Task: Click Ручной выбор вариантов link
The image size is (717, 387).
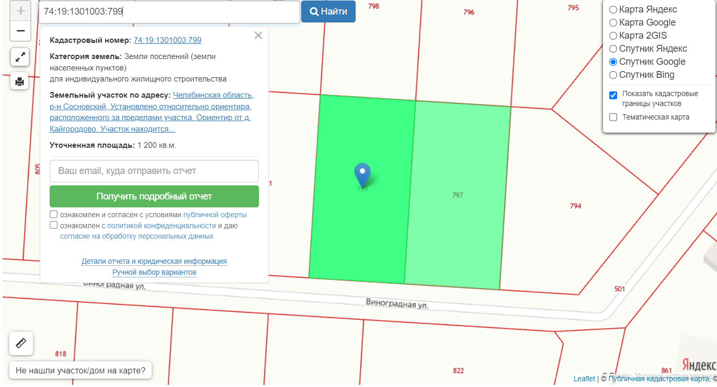Action: [x=154, y=272]
